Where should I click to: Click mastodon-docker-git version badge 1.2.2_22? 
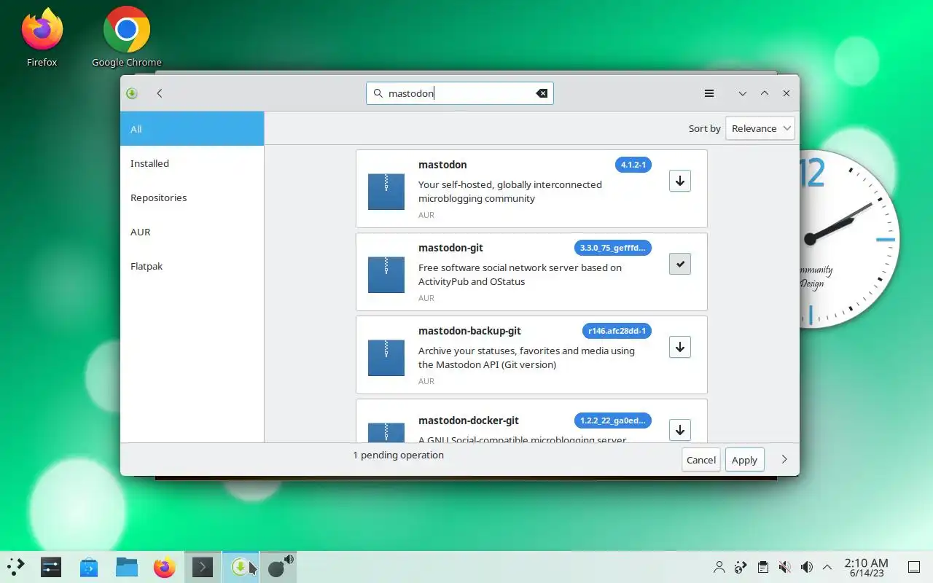coord(612,420)
